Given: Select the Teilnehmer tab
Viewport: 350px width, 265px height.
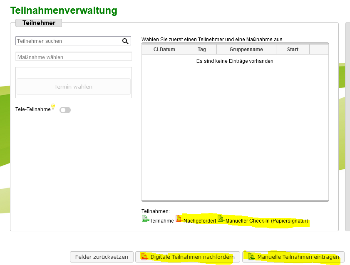Looking at the screenshot, I should coord(38,23).
